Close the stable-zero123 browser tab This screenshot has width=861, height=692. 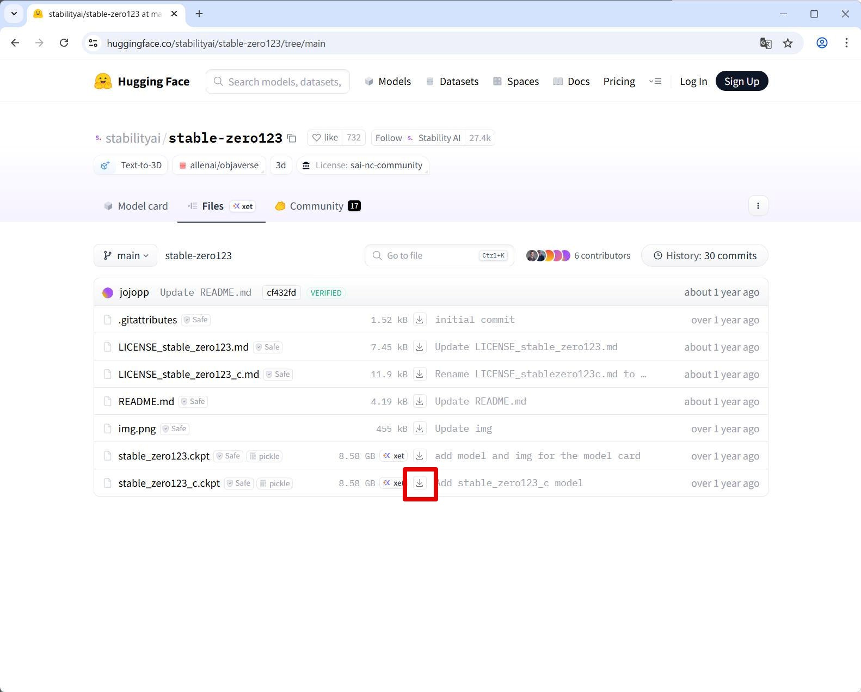174,14
